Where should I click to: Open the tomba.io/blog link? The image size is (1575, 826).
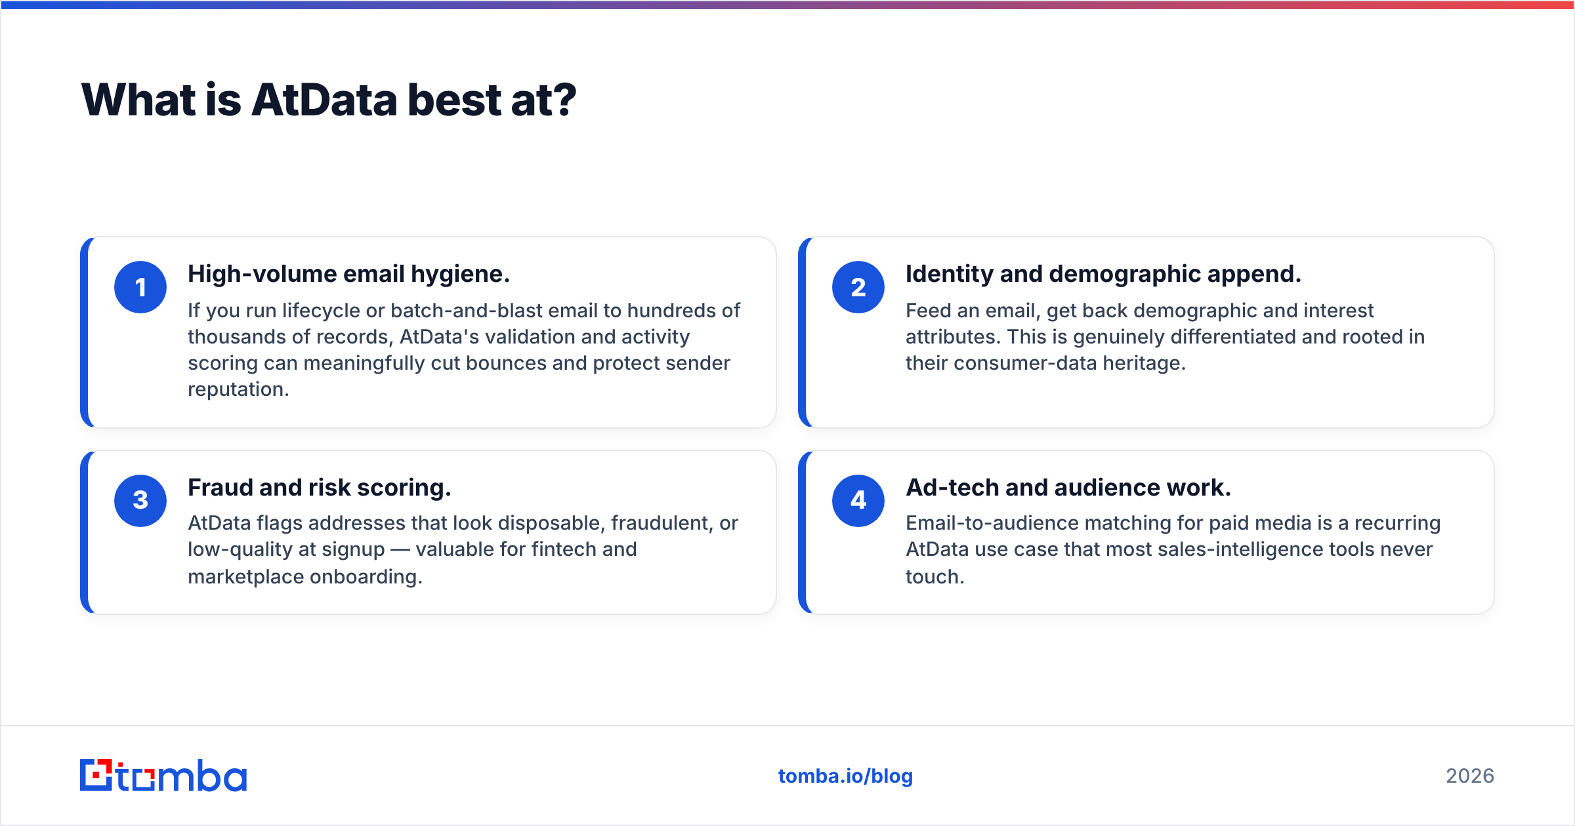[x=845, y=776]
